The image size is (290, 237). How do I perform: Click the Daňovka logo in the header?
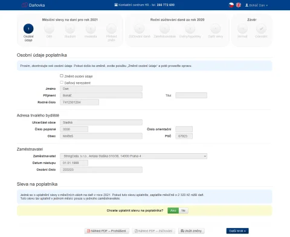pyautogui.click(x=33, y=5)
